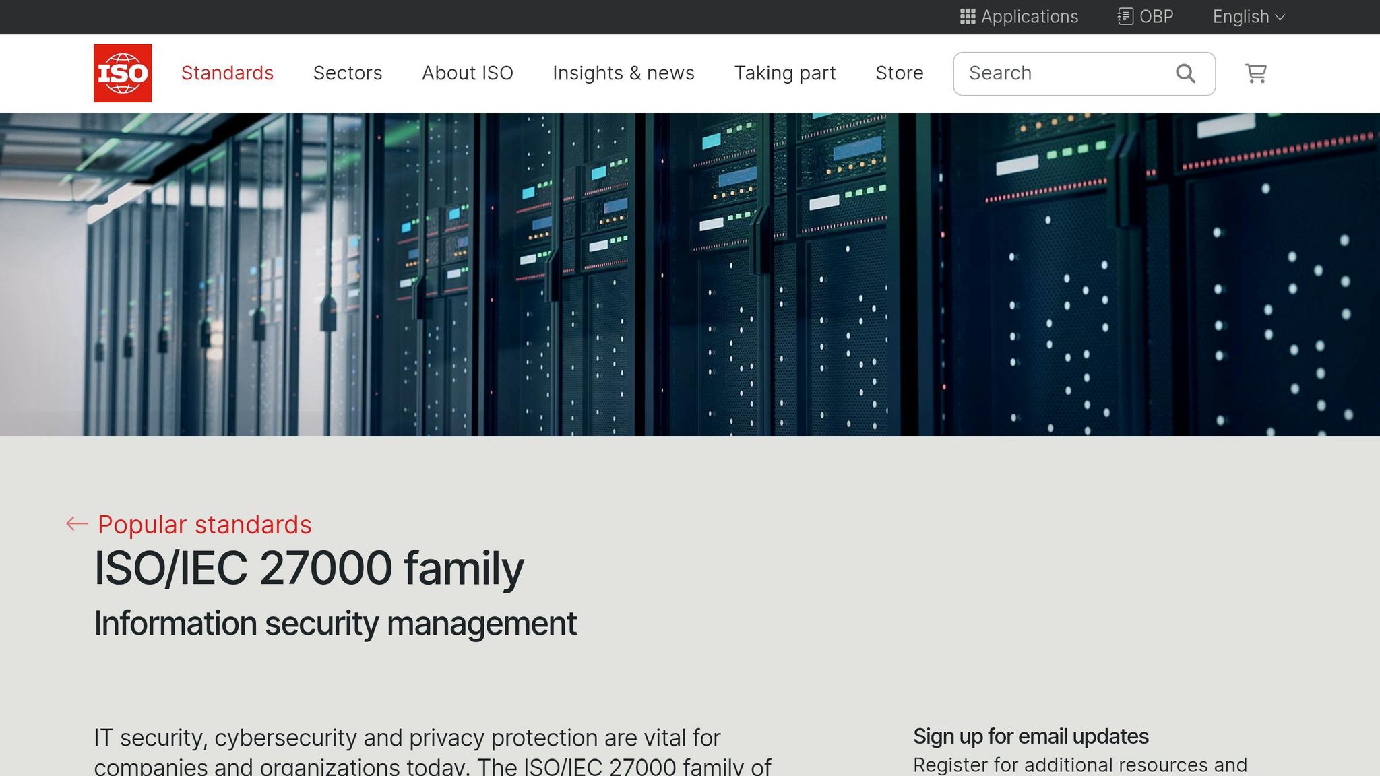Open the Sectors menu
1380x776 pixels.
tap(348, 73)
